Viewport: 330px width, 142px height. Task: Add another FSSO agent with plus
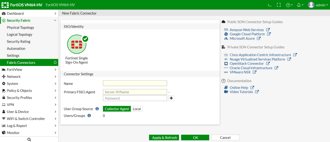(x=171, y=98)
